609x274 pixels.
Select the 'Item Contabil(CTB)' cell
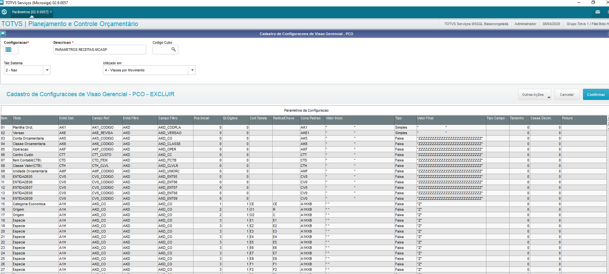(x=35, y=160)
